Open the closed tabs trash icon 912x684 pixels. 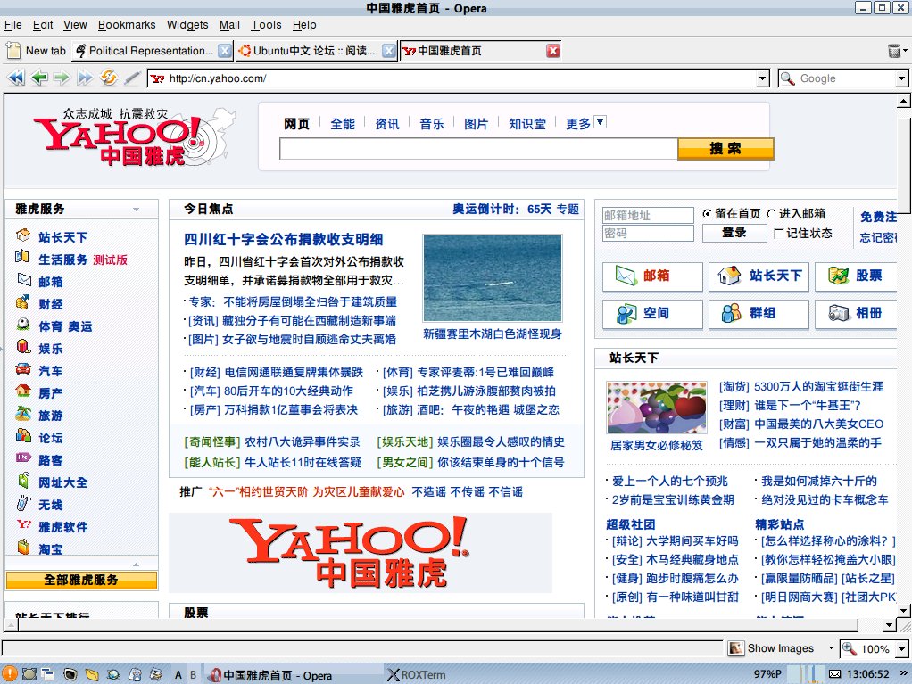894,51
